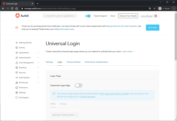This screenshot has height=121, width=177.
Task: Click the browser address bar URL
Action: [50, 9]
